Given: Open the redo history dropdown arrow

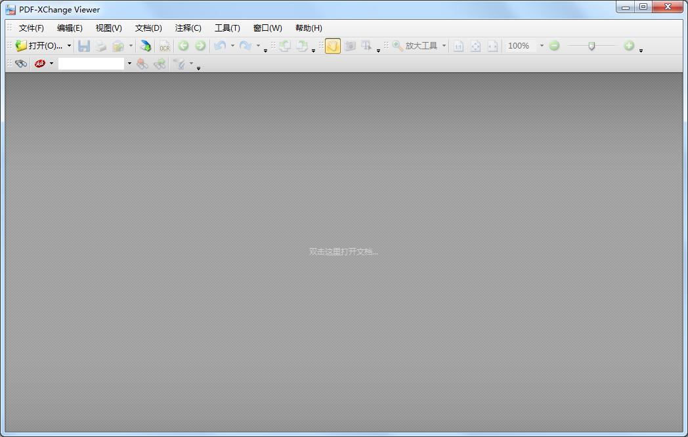Looking at the screenshot, I should coord(258,46).
